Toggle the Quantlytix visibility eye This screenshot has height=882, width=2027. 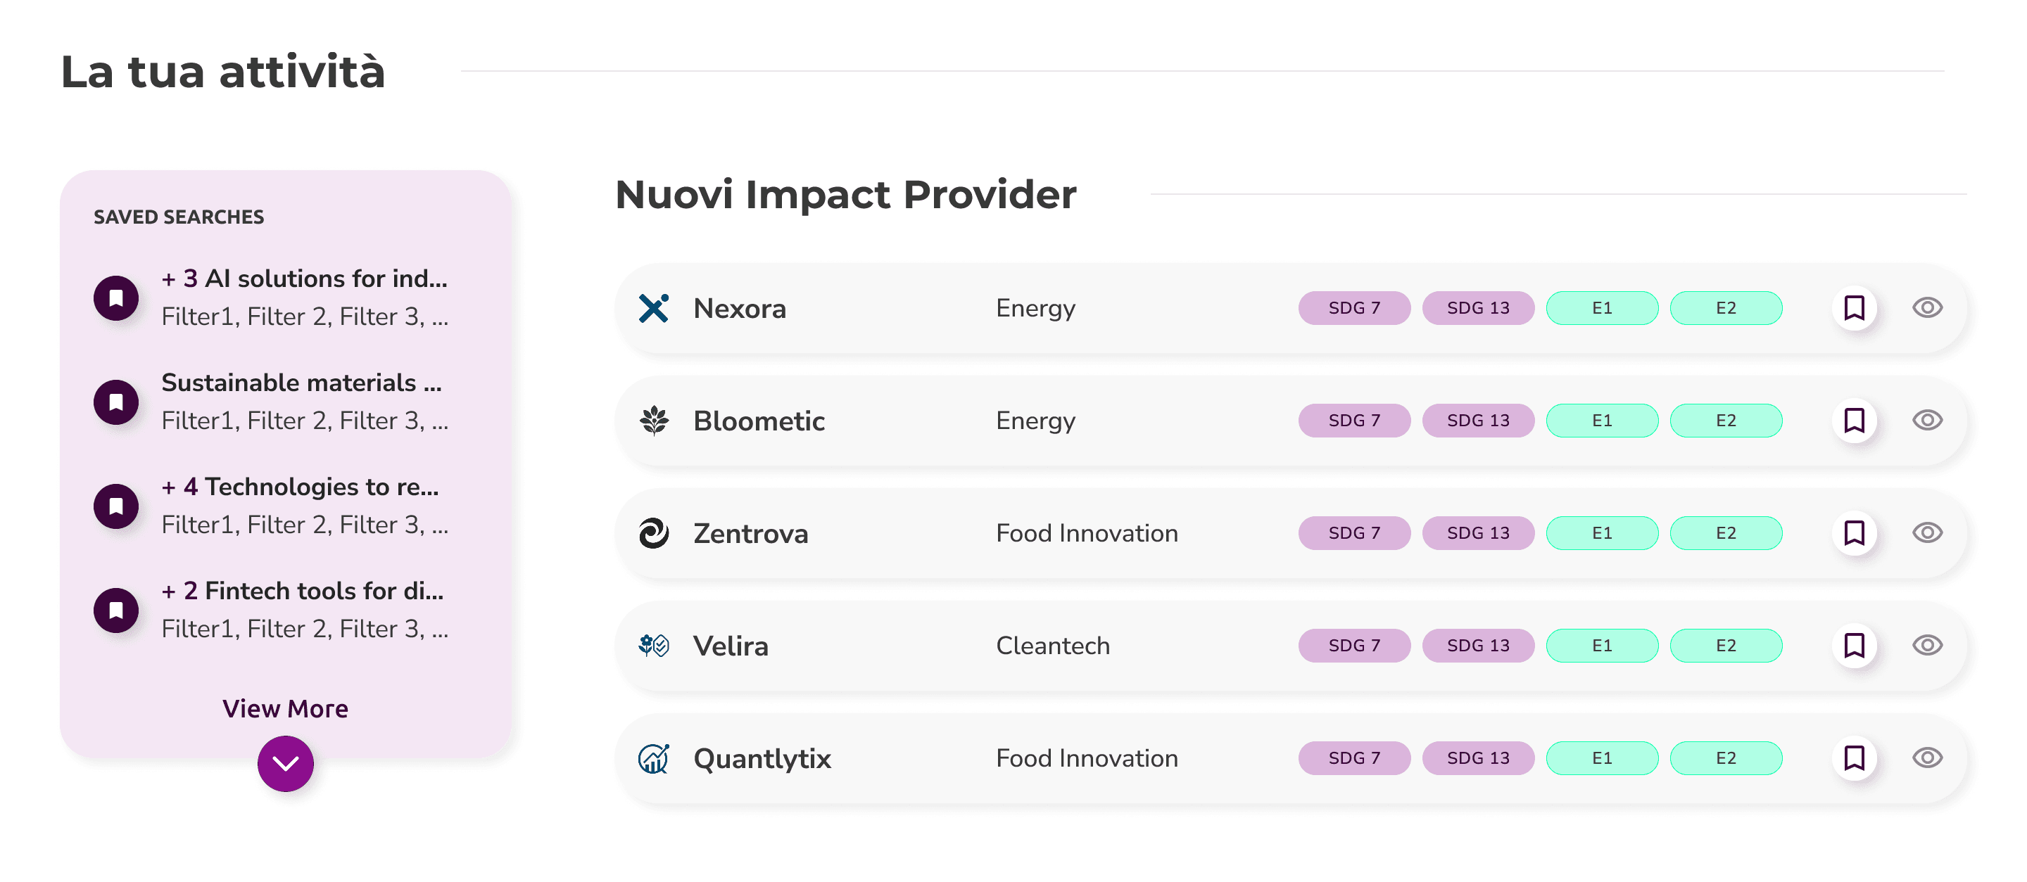tap(1927, 758)
